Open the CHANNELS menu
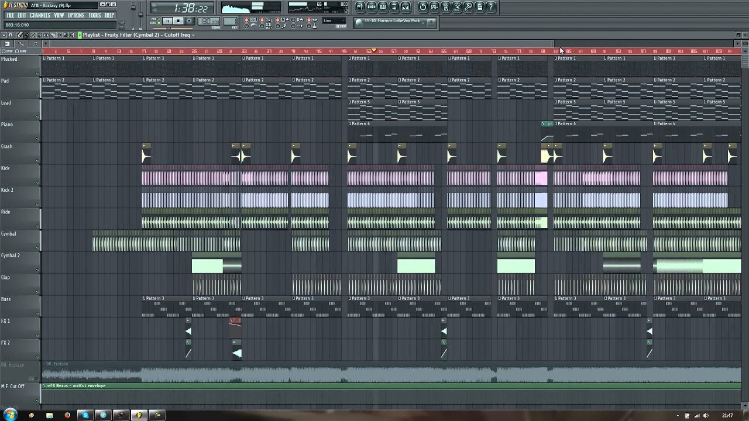Image resolution: width=749 pixels, height=421 pixels. point(40,15)
